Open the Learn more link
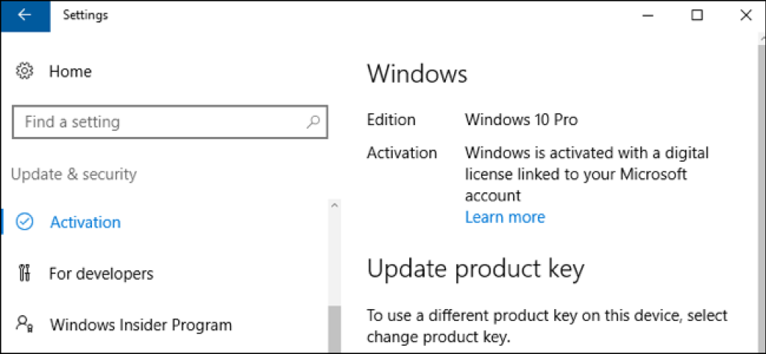The height and width of the screenshot is (354, 766). pos(505,216)
